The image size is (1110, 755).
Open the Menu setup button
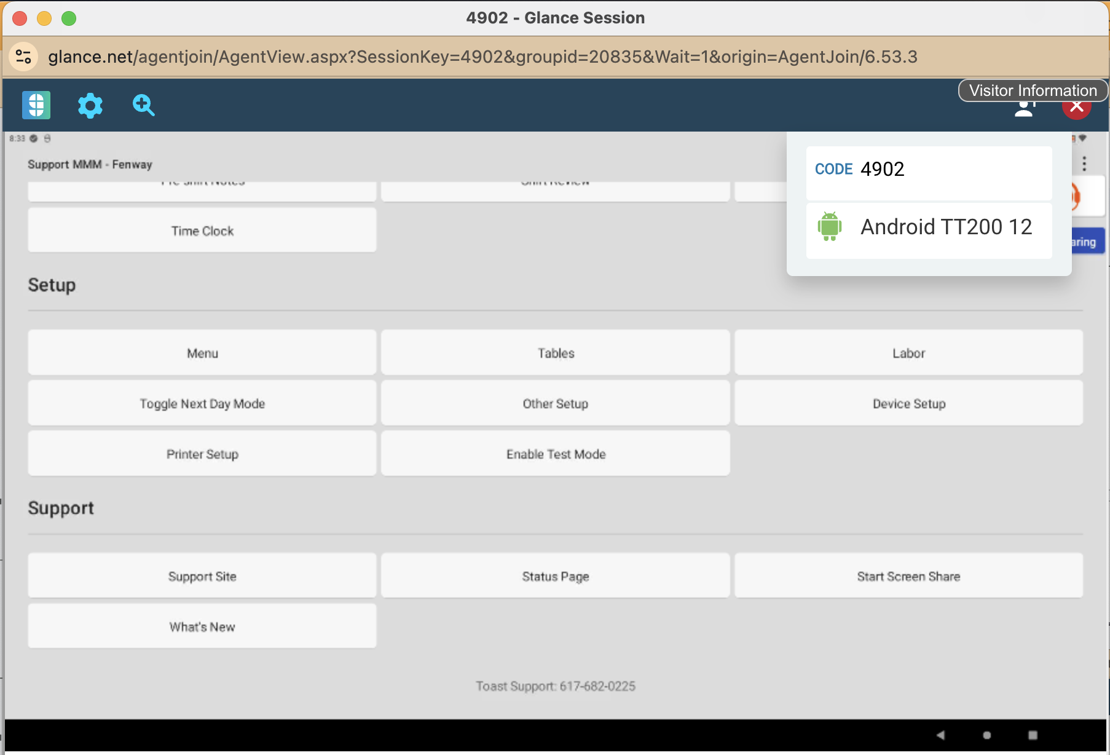tap(202, 353)
